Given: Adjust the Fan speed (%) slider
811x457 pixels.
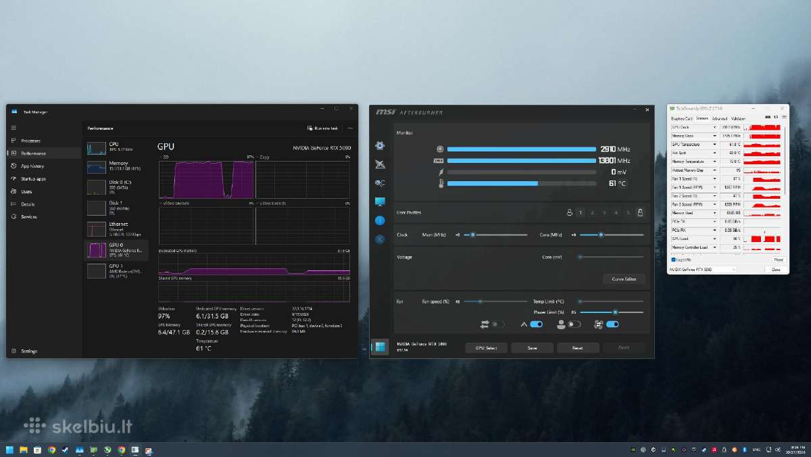Looking at the screenshot, I should [x=495, y=302].
